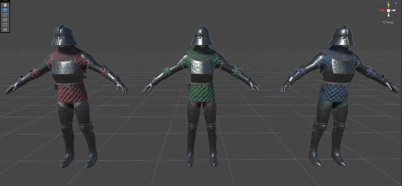402x186 pixels.
Task: Click the green Y axis cone on gizmo
Action: pyautogui.click(x=388, y=5)
